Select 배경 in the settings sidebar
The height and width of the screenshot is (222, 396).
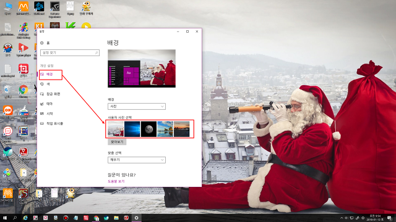(47, 74)
